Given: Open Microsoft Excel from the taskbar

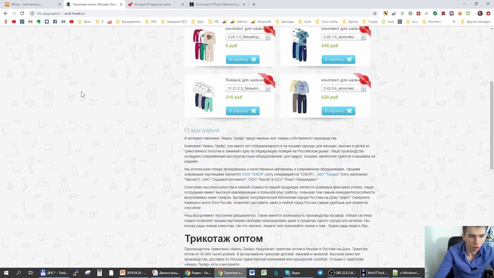Looking at the screenshot, I should [264, 273].
